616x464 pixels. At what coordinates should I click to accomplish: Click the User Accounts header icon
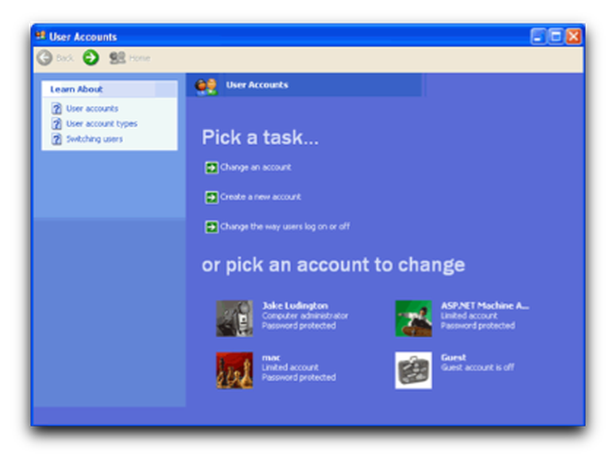205,85
